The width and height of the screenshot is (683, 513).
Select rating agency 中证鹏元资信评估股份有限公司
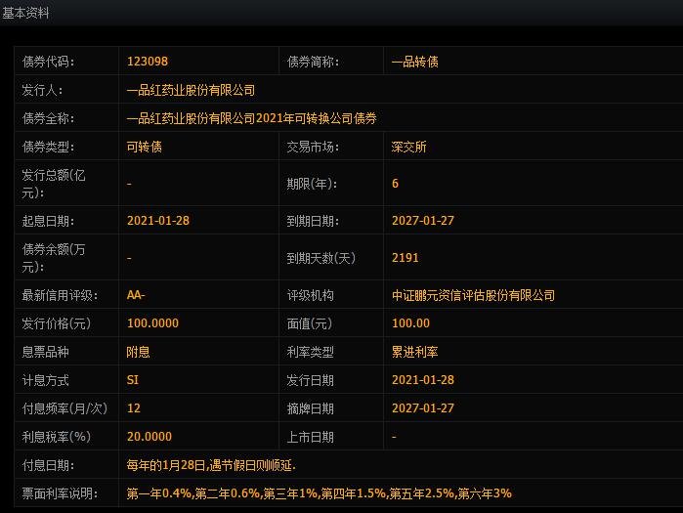[473, 295]
